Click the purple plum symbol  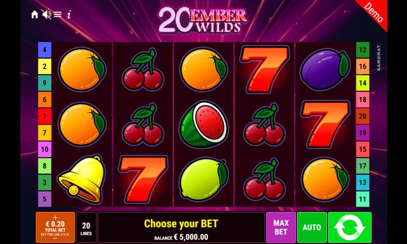point(325,69)
